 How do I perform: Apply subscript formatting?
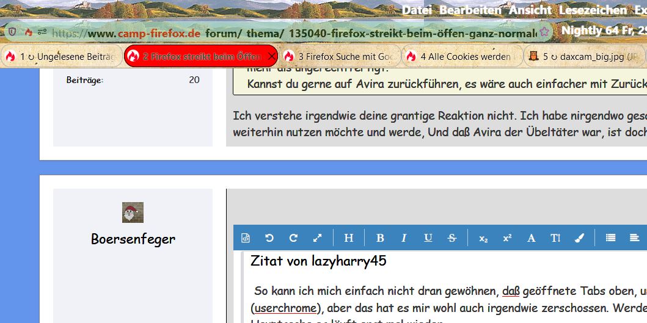pos(483,239)
